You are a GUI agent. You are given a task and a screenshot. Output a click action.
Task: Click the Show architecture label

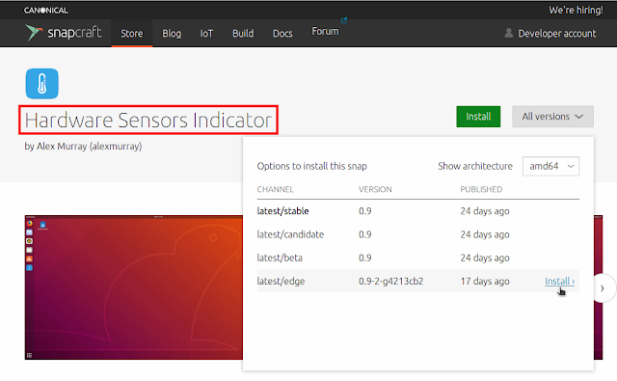(x=475, y=166)
